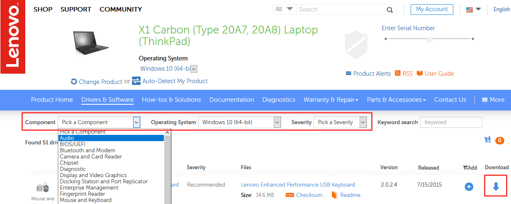Select Enterprise Management option
511x204 pixels.
[x=111, y=188]
